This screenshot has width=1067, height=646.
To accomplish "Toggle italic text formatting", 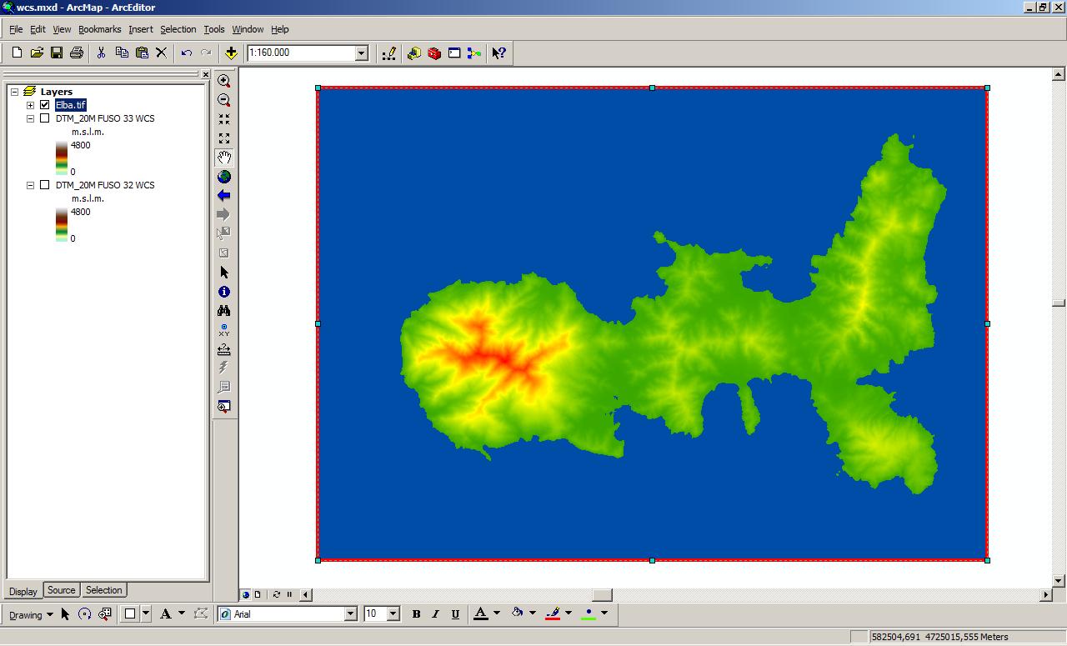I will [435, 614].
